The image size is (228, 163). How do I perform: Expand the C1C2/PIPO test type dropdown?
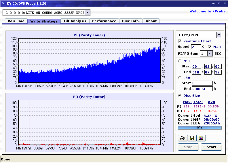point(219,35)
